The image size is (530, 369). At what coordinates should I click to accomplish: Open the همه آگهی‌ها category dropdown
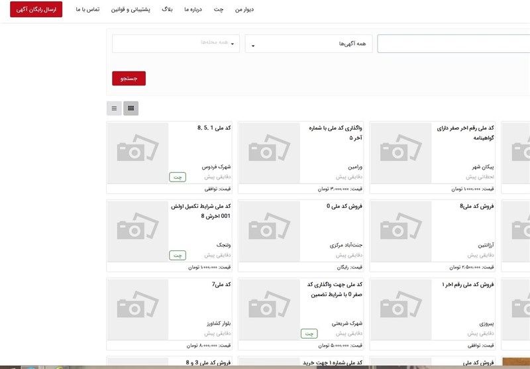point(308,44)
